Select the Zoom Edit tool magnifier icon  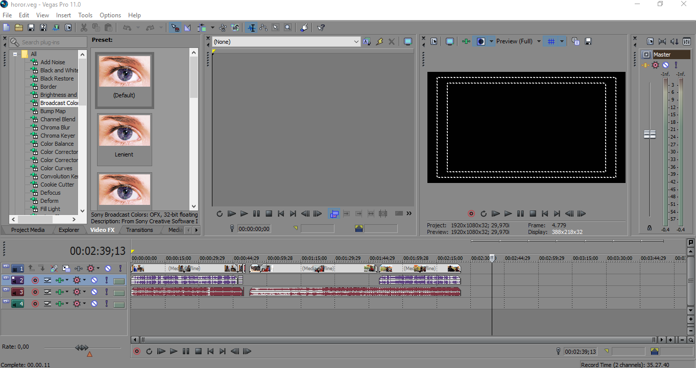point(288,28)
